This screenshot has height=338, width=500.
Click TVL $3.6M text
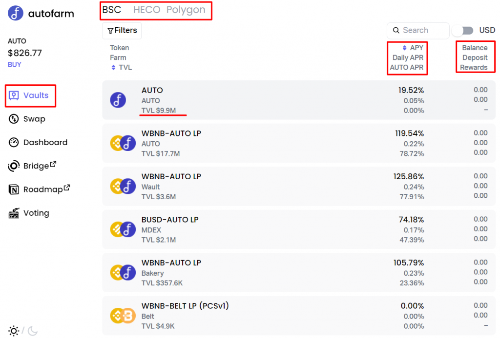point(159,197)
